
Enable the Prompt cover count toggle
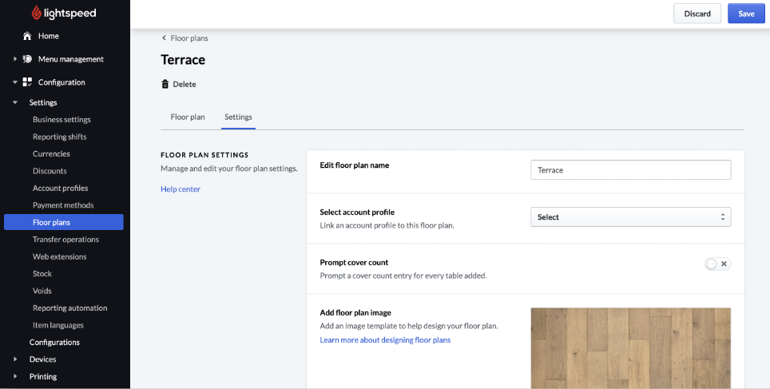click(x=717, y=264)
